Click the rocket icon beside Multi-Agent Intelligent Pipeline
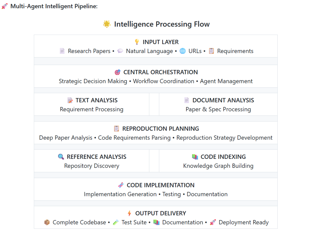The width and height of the screenshot is (315, 239). pos(5,6)
